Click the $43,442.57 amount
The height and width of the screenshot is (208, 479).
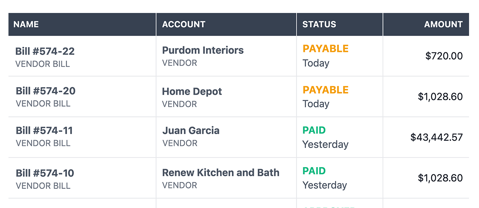tap(436, 137)
